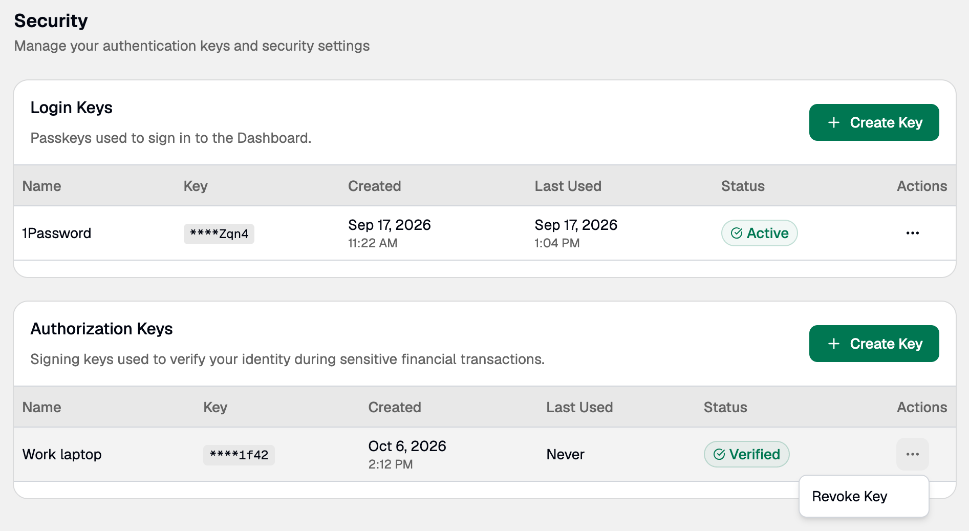The width and height of the screenshot is (969, 531).
Task: Open actions menu for Work laptop key
Action: pos(912,454)
